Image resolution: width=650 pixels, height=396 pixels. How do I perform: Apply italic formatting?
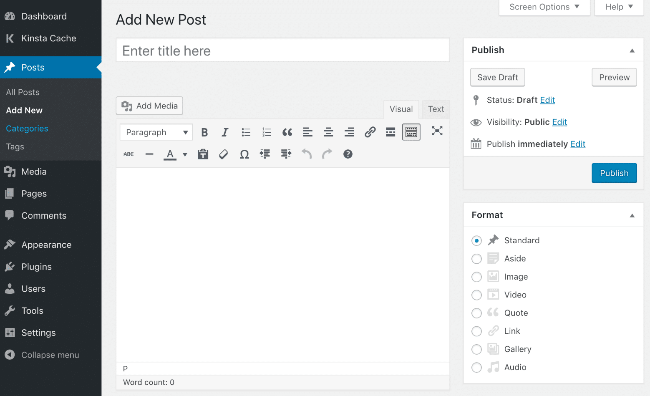pos(225,132)
